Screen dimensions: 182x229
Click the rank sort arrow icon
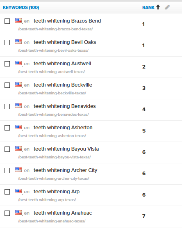pyautogui.click(x=158, y=7)
